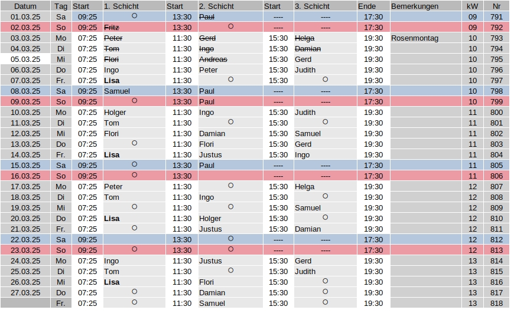The height and width of the screenshot is (323, 514).
Task: Select the open-shift circle on 01.03.25 first shift
Action: [x=134, y=16]
